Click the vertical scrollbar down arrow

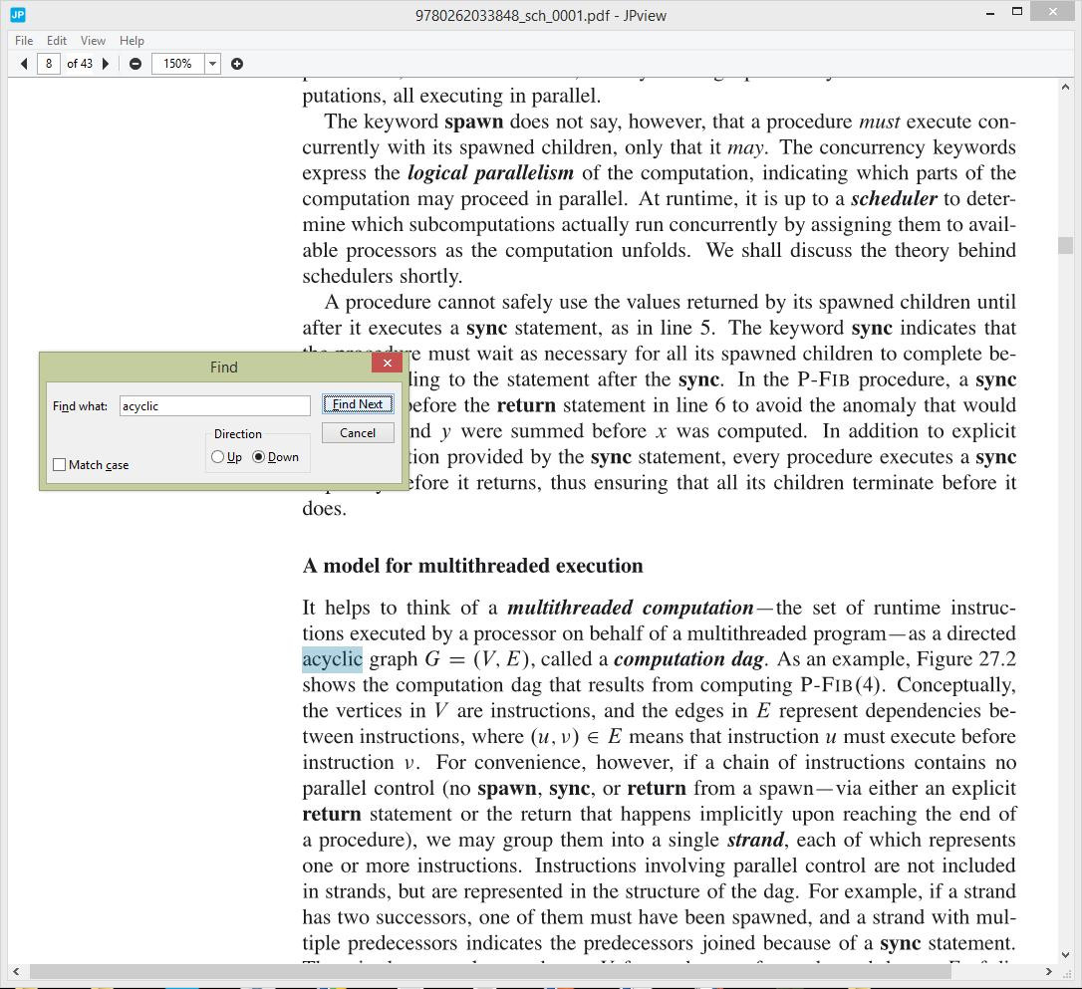pyautogui.click(x=1065, y=955)
